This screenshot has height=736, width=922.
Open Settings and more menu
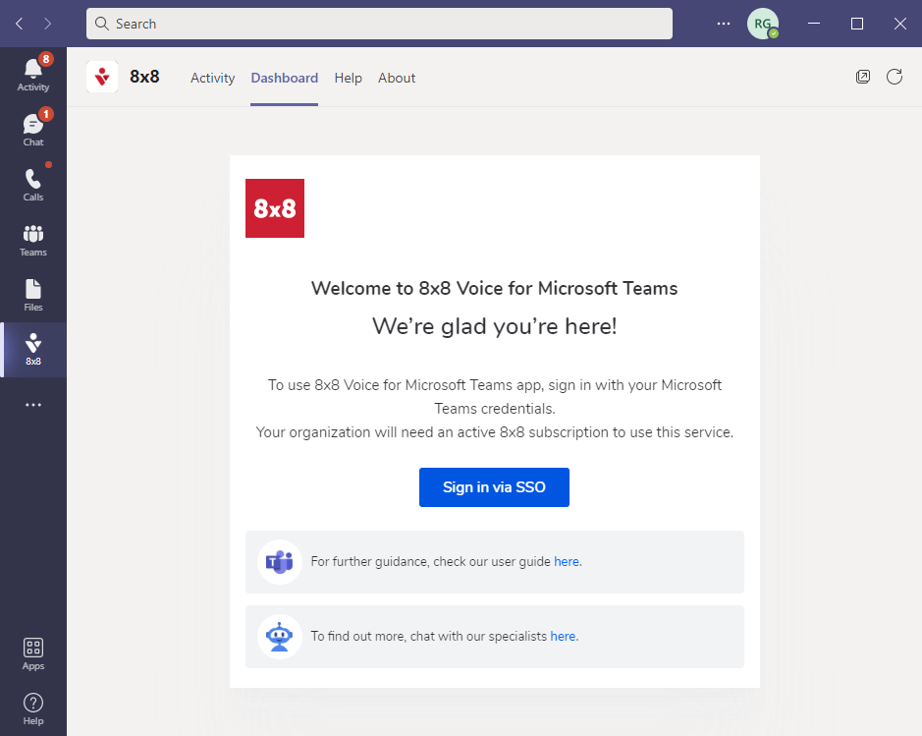point(724,24)
